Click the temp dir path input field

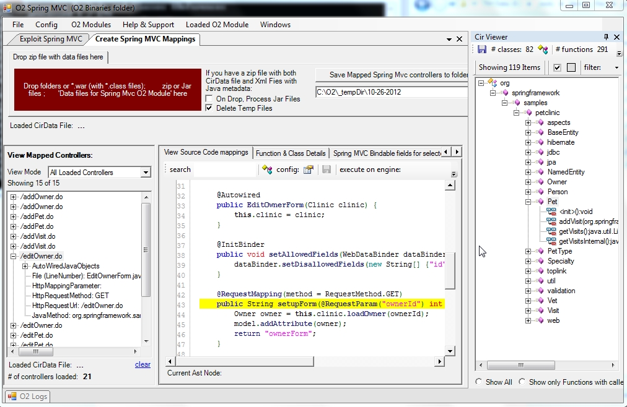pos(392,92)
